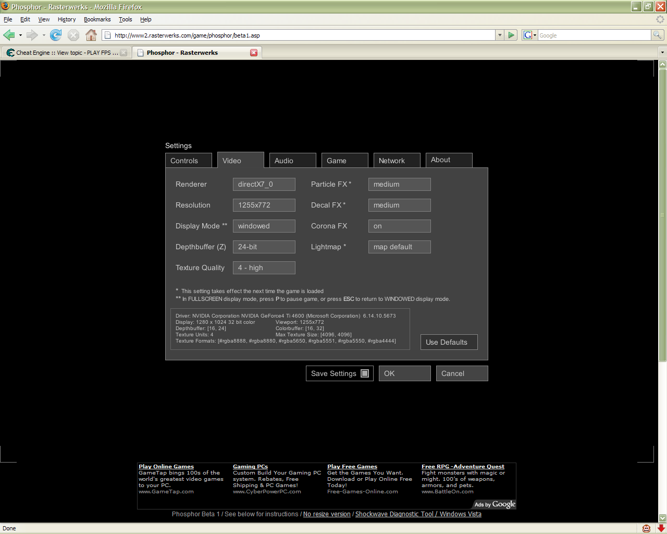
Task: Open the Shockwave Diagnostic Tool link
Action: (394, 514)
